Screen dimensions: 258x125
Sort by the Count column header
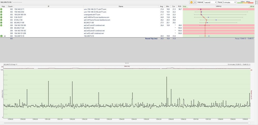click(10, 6)
